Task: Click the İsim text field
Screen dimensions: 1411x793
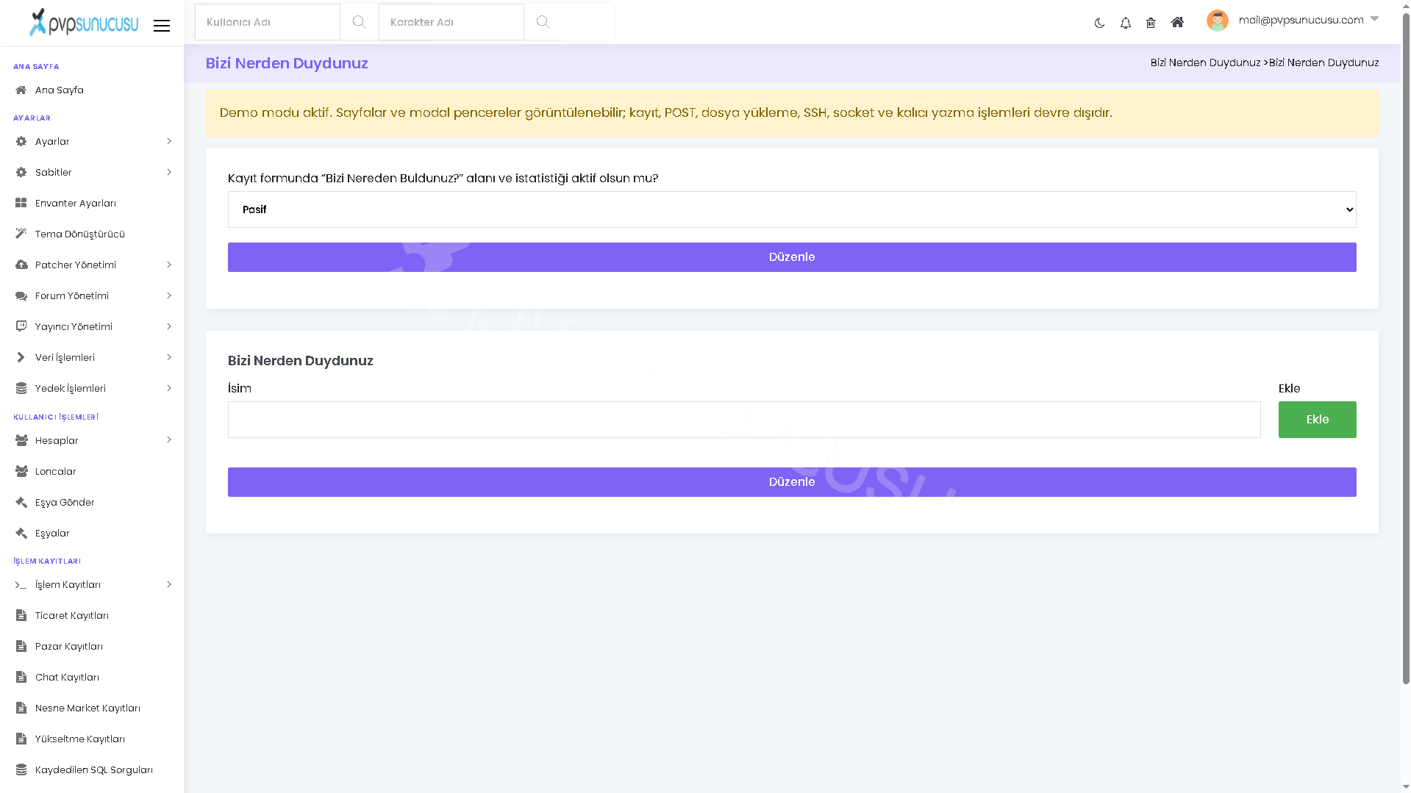Action: [744, 420]
